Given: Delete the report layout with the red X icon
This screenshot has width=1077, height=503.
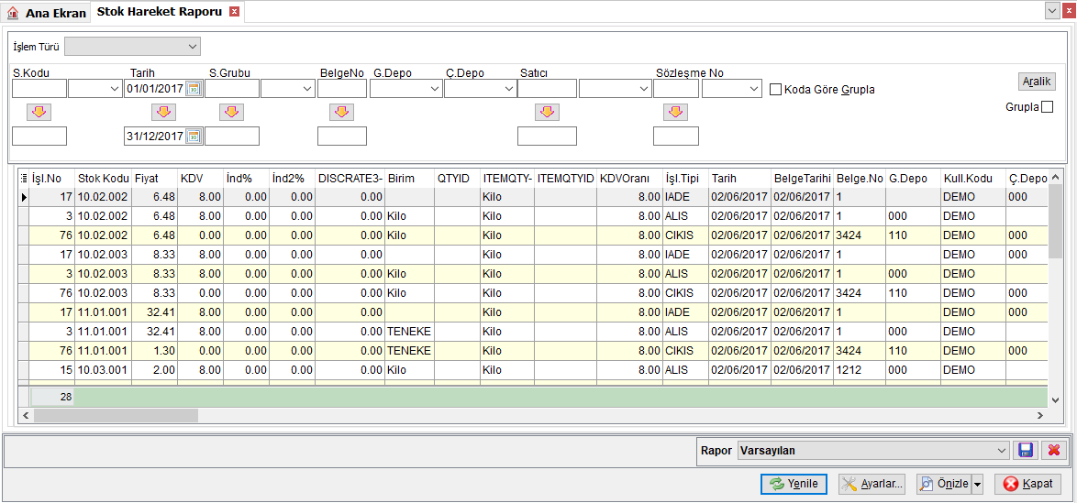Looking at the screenshot, I should 1054,450.
